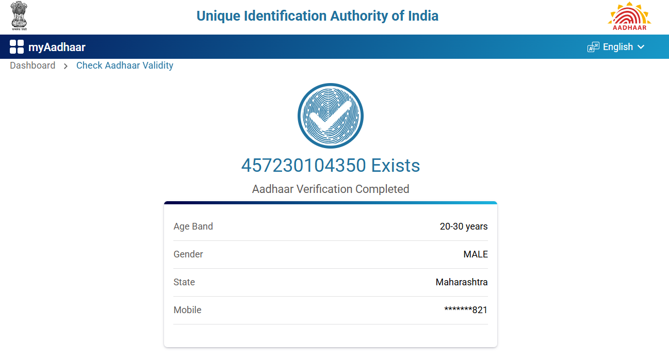Click the masked mobile number ending in 821
This screenshot has width=669, height=357.
click(465, 310)
